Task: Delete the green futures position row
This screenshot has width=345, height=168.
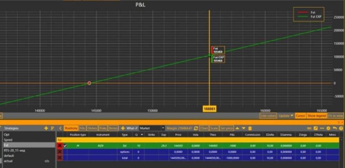Action: (x=60, y=146)
